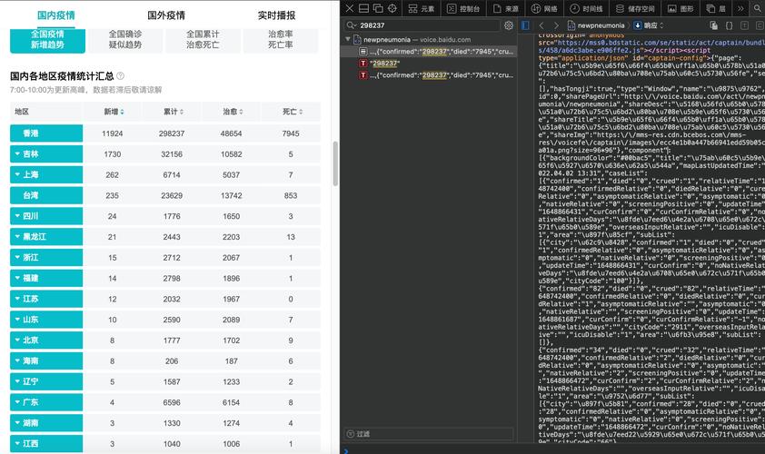Screen dimensions: 765x454
Task: Click the 过滤 filter field
Action: (430, 434)
